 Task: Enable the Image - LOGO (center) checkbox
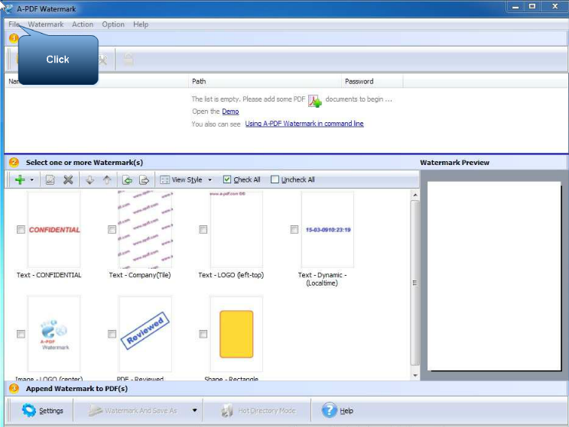click(21, 334)
